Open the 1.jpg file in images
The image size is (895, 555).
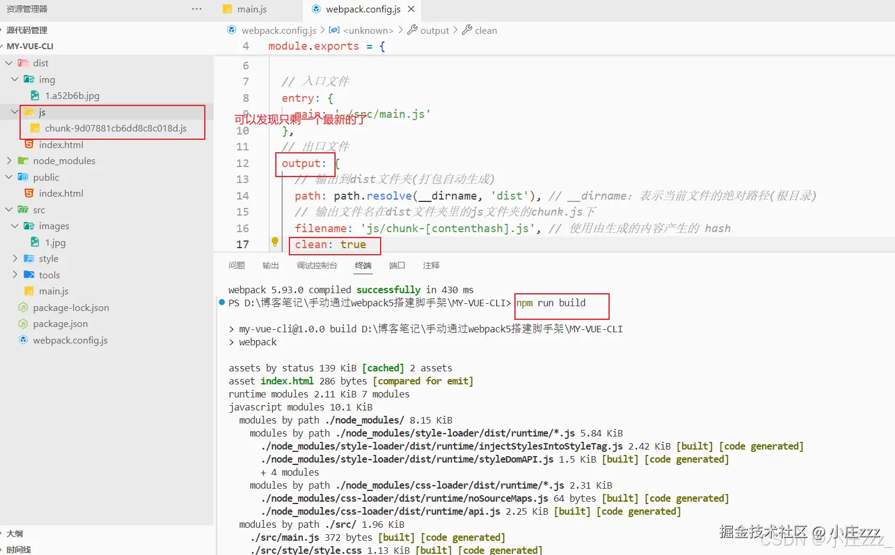click(x=55, y=242)
